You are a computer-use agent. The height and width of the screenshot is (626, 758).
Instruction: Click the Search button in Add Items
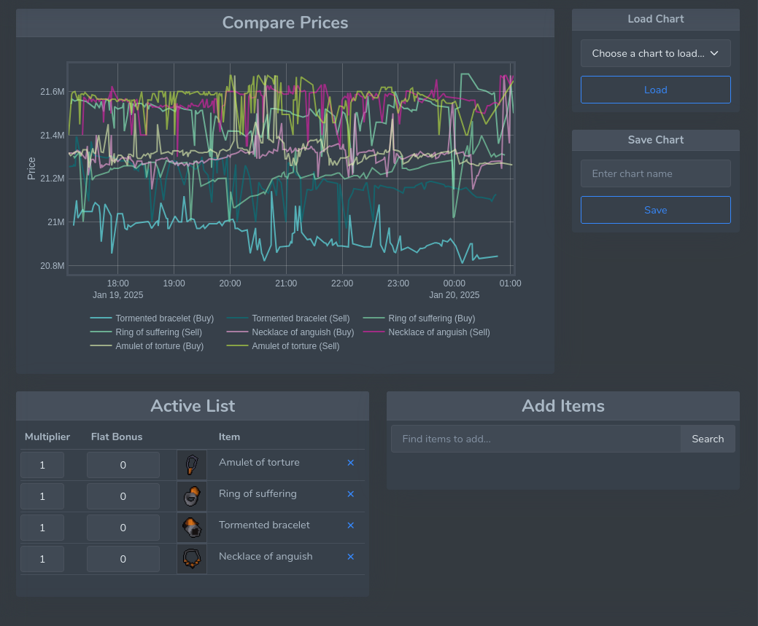pos(708,439)
